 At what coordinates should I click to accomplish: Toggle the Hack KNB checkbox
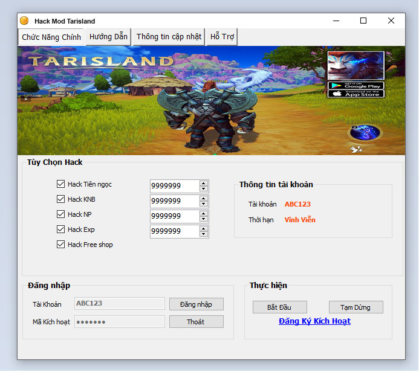(x=60, y=199)
